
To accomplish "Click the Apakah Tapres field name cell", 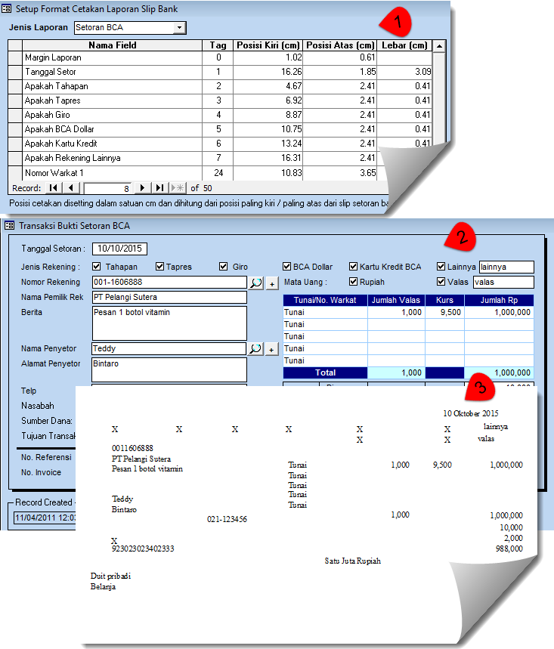I will coord(112,100).
